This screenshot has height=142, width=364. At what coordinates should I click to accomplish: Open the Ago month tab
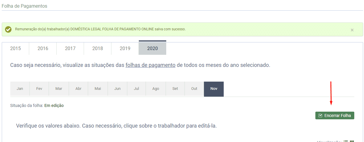click(156, 89)
